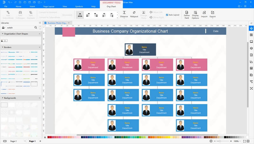
Task: Toggle the Auto Layout checkbox
Action: pos(167,15)
